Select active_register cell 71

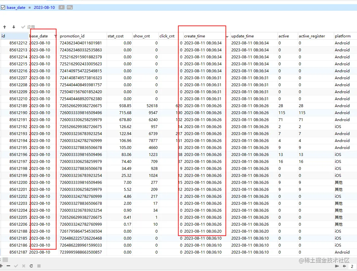coord(316,120)
